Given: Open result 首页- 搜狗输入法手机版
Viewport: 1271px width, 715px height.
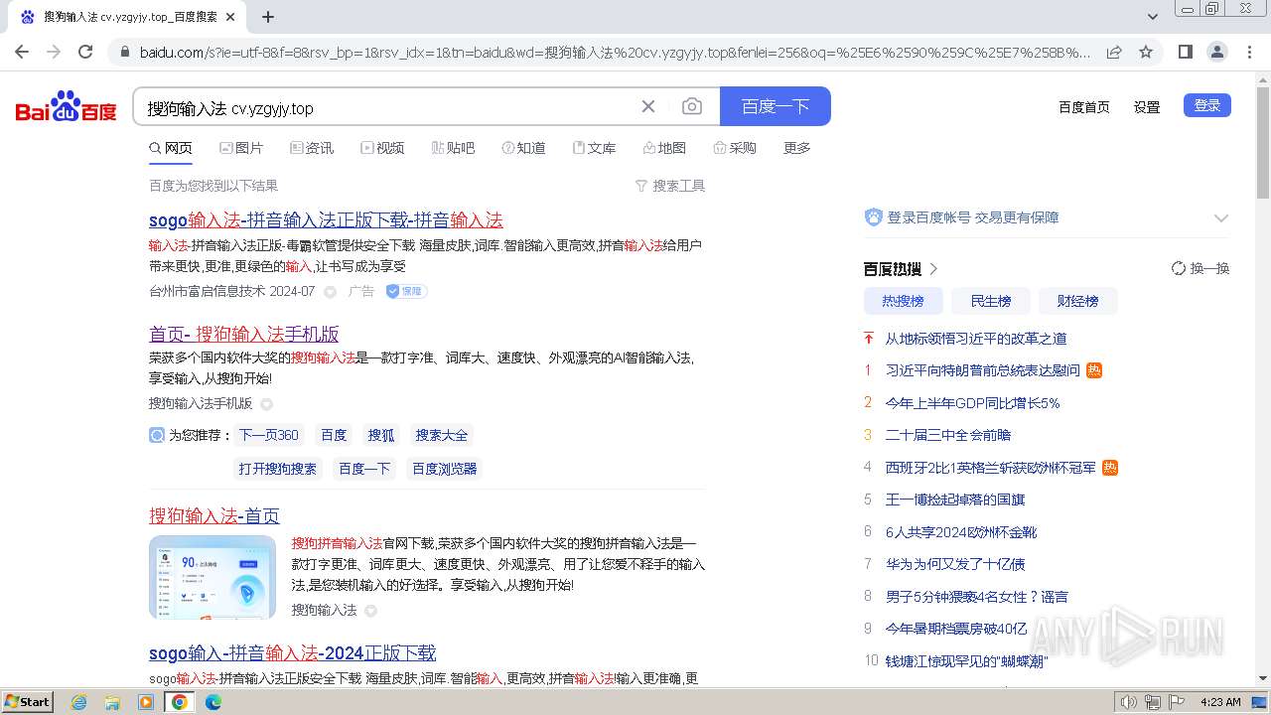Looking at the screenshot, I should [244, 334].
